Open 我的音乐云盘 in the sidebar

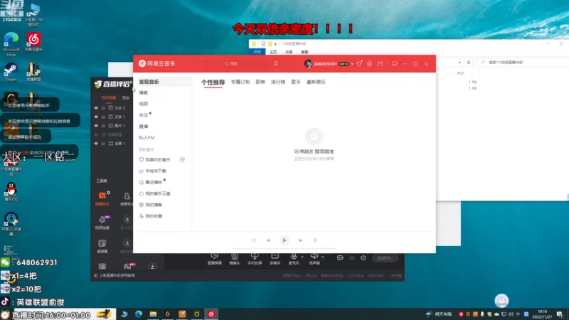pos(157,193)
